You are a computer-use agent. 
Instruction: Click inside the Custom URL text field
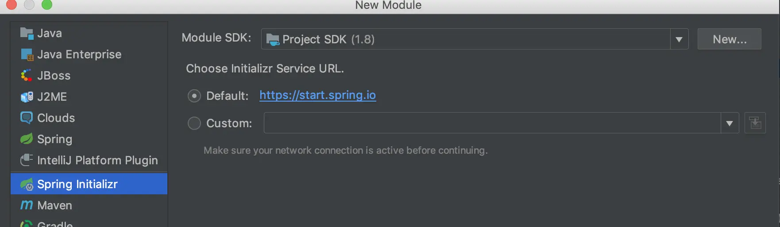[491, 123]
